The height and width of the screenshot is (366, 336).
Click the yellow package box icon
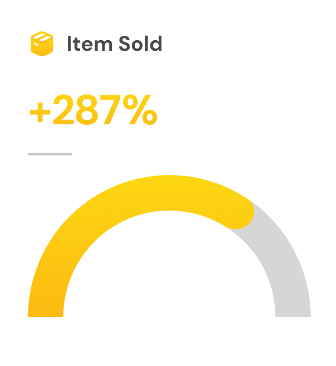tap(42, 44)
